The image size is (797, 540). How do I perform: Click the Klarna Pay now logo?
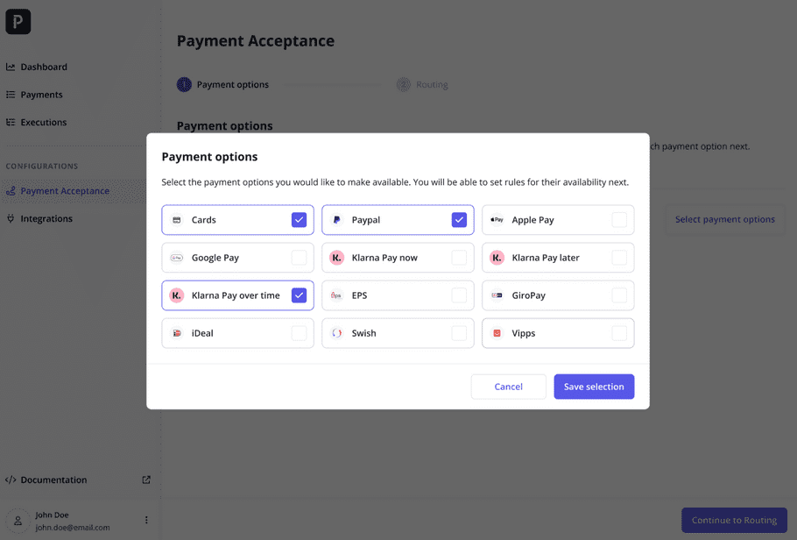tap(336, 258)
